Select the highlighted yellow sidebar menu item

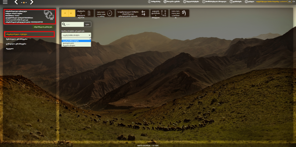(x=30, y=34)
